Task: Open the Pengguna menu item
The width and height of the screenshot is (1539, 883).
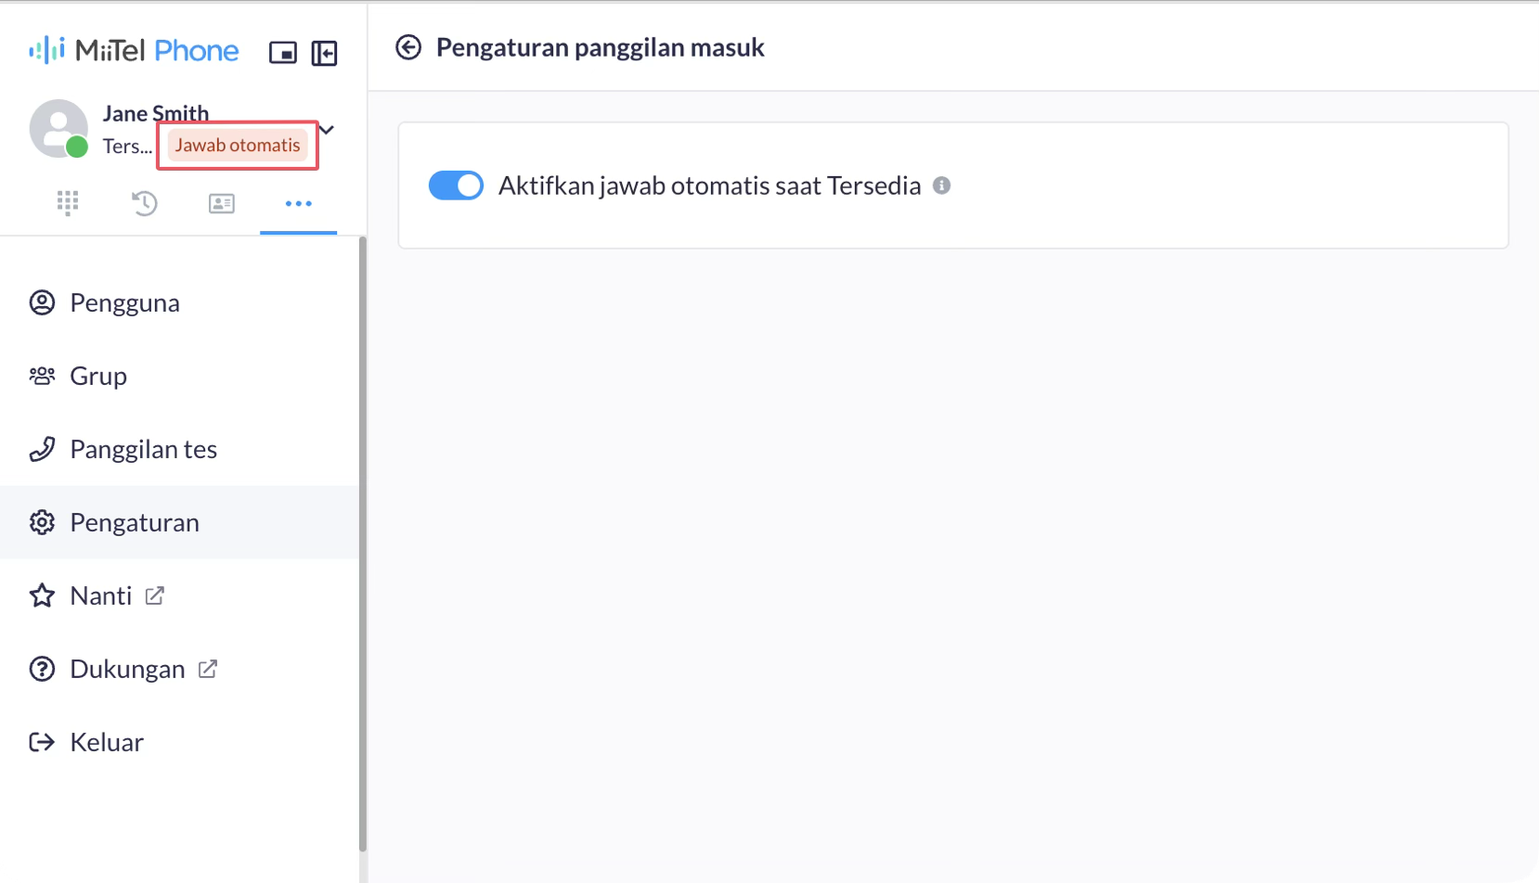Action: pyautogui.click(x=179, y=302)
